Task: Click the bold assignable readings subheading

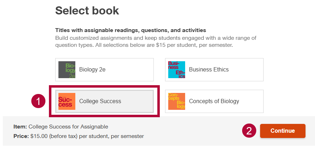Action: tap(131, 30)
